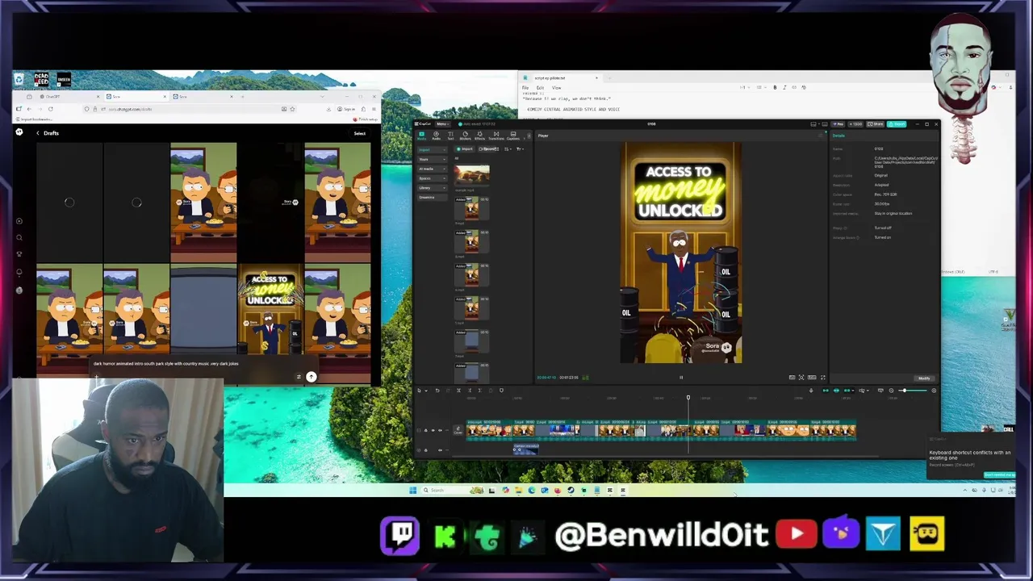Expand the AI media category
The width and height of the screenshot is (1033, 581).
[432, 169]
